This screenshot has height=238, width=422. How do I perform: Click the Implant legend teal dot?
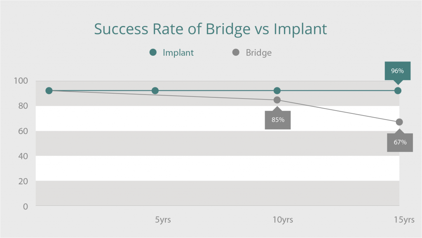tap(153, 52)
